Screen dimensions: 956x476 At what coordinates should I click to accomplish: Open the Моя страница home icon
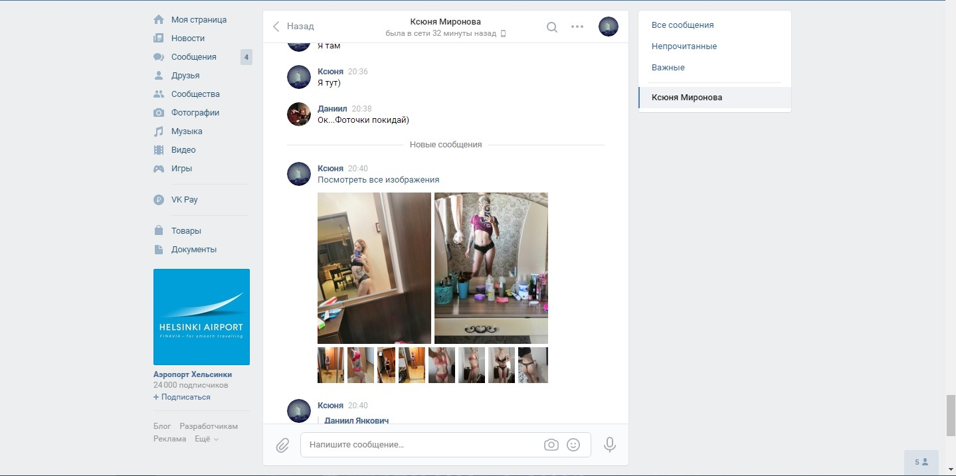(x=159, y=19)
